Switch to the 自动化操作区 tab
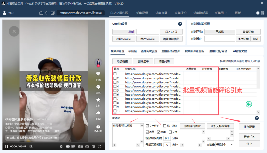 pyautogui.click(x=119, y=13)
